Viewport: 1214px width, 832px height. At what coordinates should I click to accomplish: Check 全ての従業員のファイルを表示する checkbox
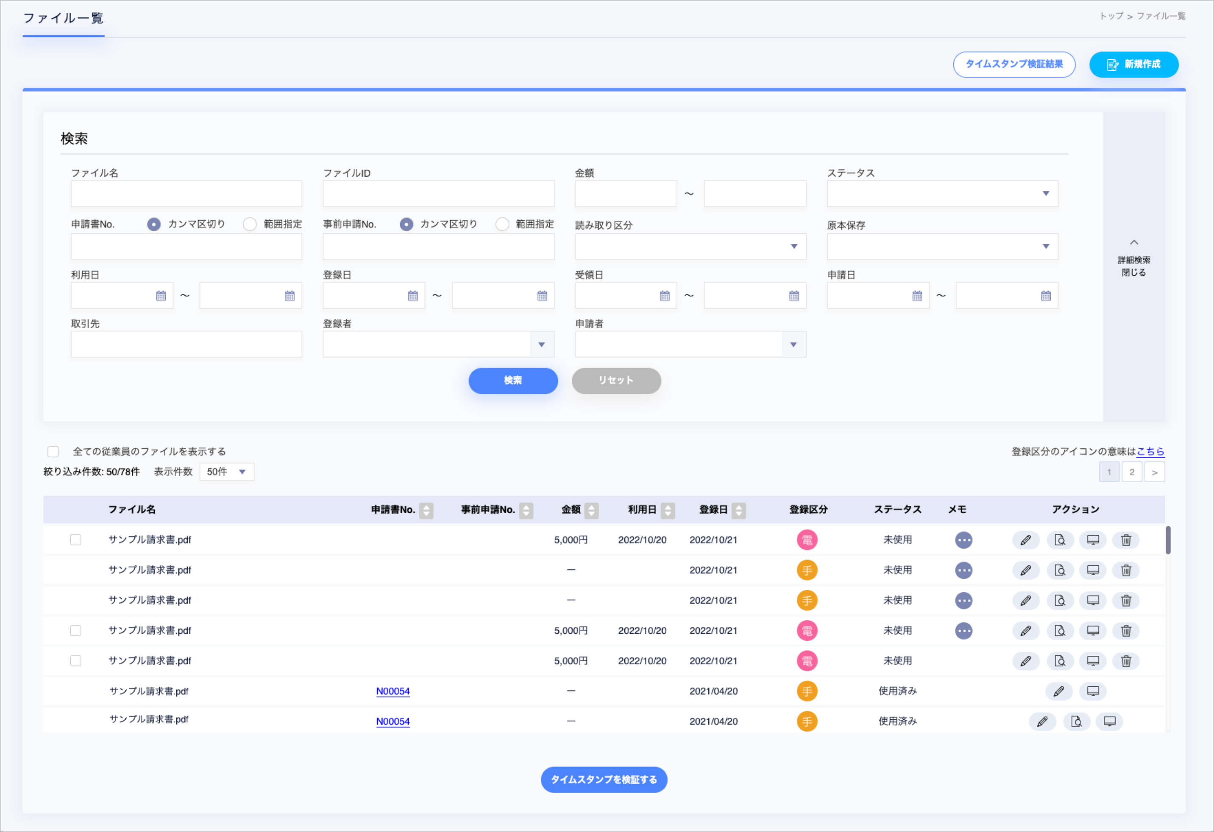[53, 452]
